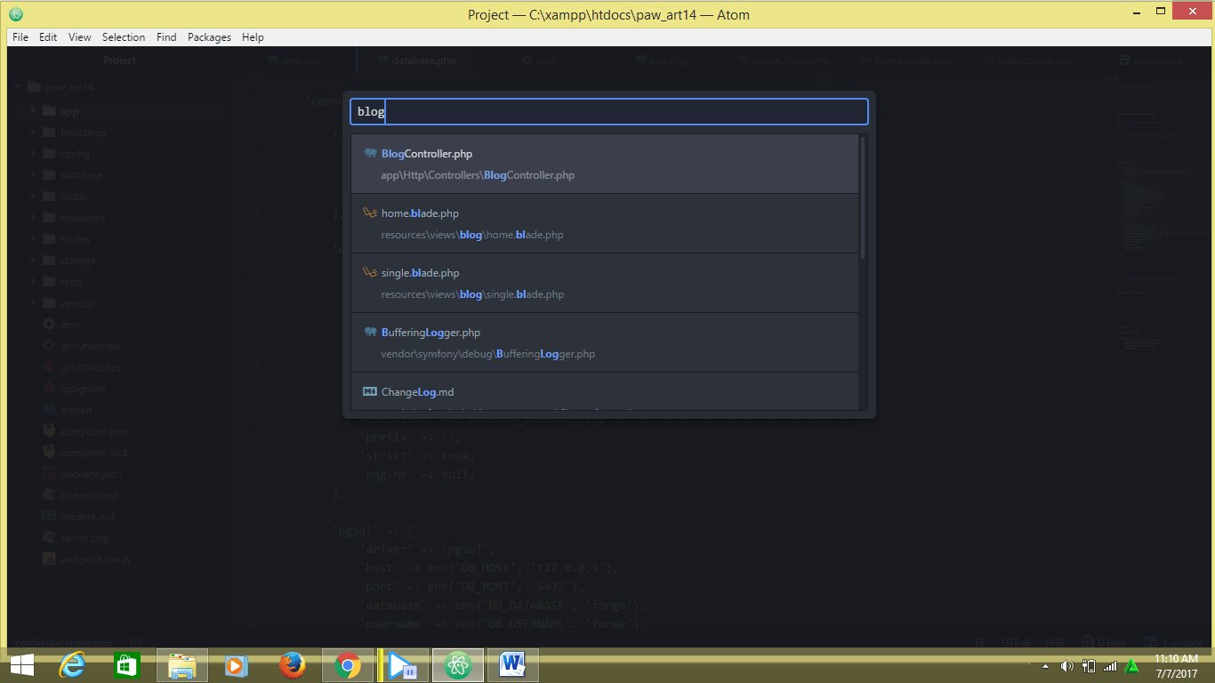The width and height of the screenshot is (1215, 683).
Task: Click the .gitignore git icon in the tree
Action: click(50, 388)
